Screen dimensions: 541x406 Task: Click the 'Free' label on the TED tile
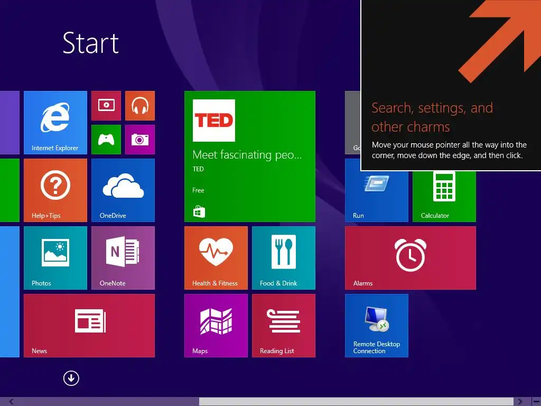pos(199,190)
